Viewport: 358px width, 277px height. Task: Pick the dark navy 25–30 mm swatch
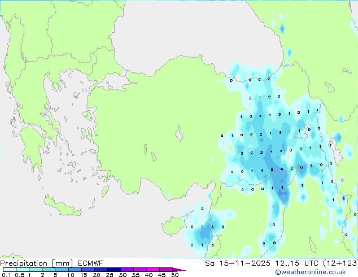coord(113,270)
